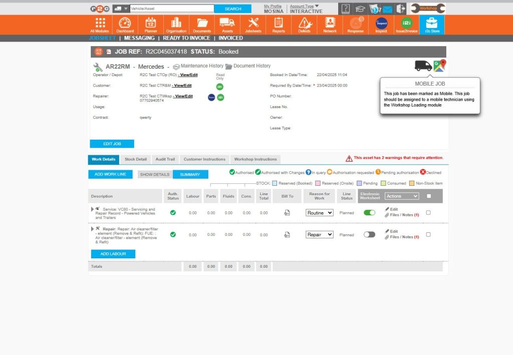The height and width of the screenshot is (355, 513).
Task: Open the Assets module
Action: tap(227, 25)
